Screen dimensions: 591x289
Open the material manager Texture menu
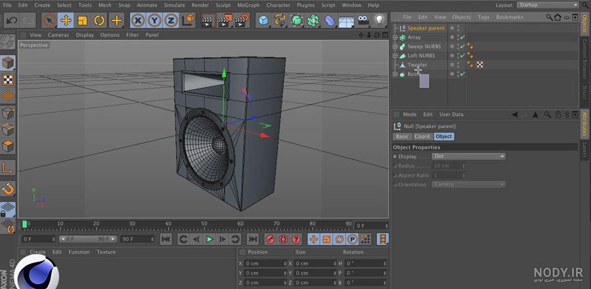click(106, 252)
